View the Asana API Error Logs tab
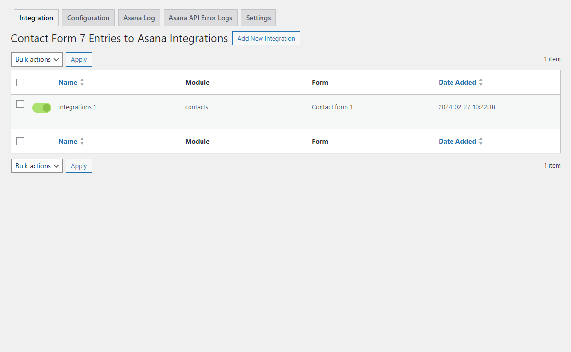 [200, 18]
